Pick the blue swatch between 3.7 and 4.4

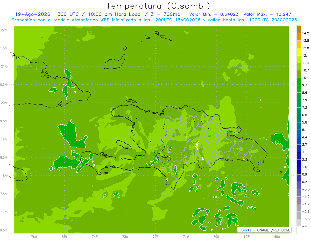(x=299, y=141)
